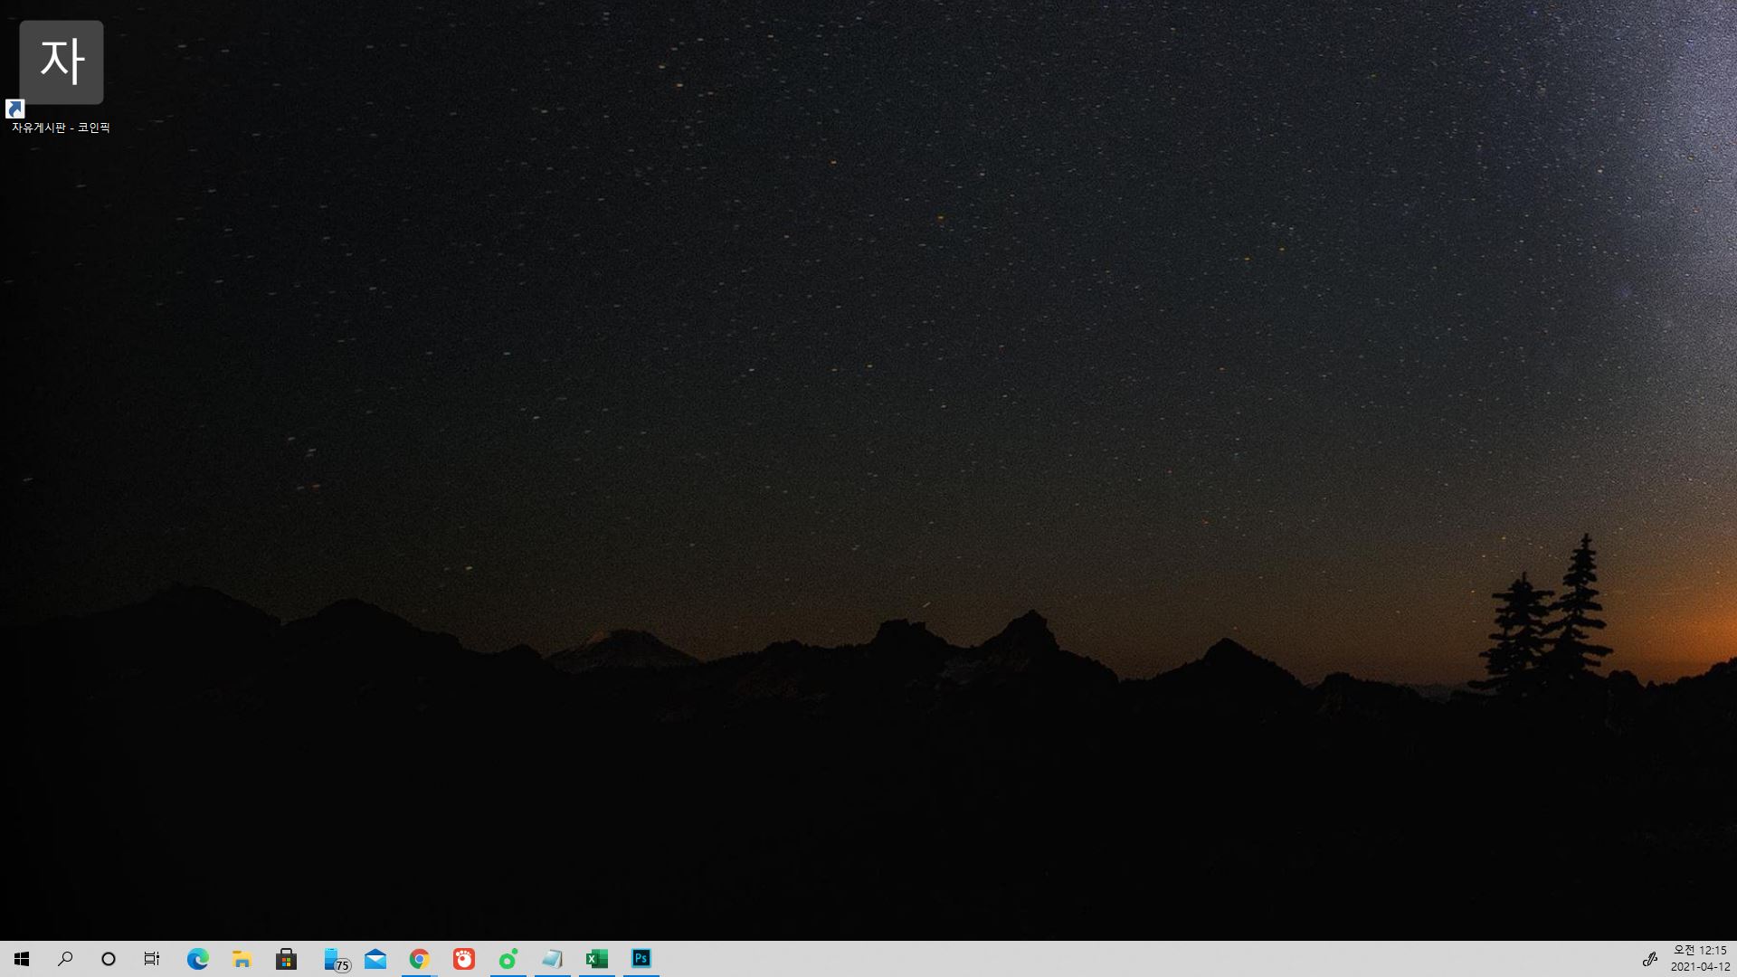Open Task View on the taskbar
The height and width of the screenshot is (977, 1737).
point(152,959)
